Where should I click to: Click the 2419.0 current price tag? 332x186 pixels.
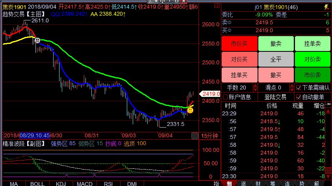[210, 94]
